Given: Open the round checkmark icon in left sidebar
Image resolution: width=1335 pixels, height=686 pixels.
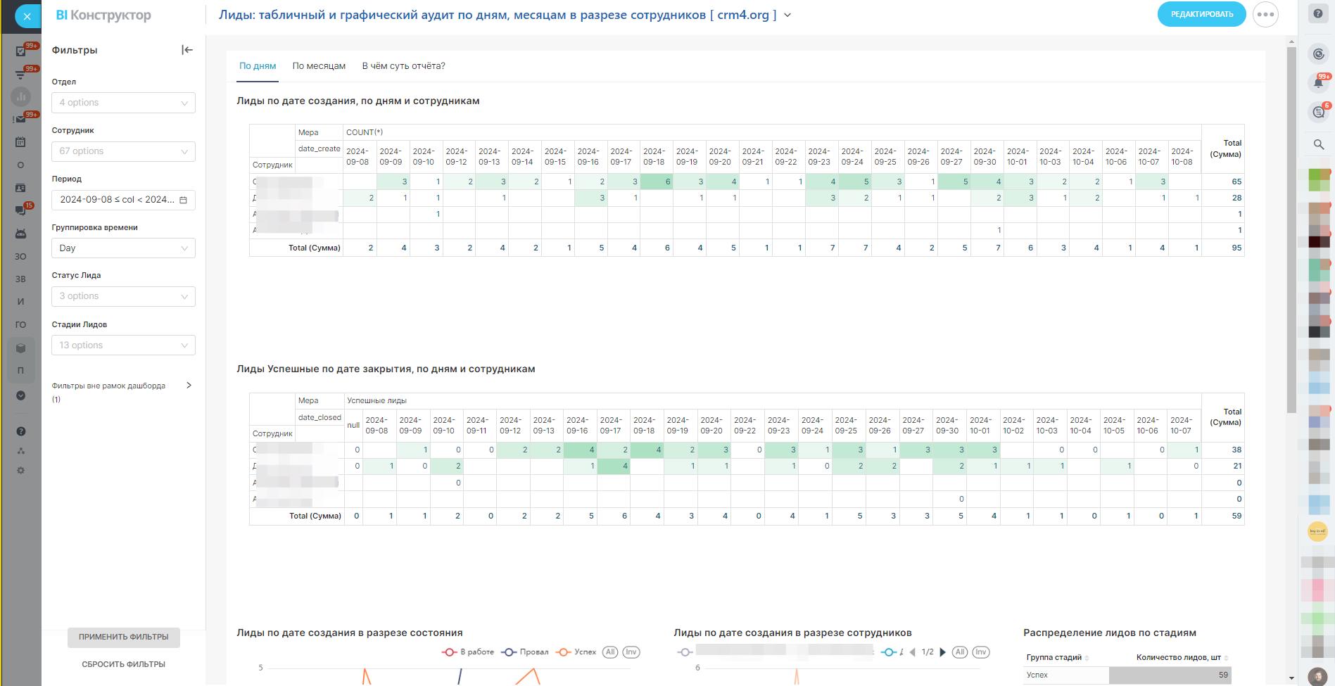Looking at the screenshot, I should point(21,395).
